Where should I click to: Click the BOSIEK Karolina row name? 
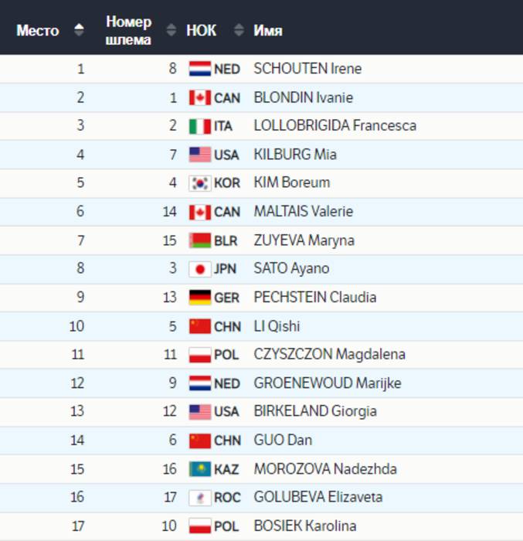pos(305,526)
